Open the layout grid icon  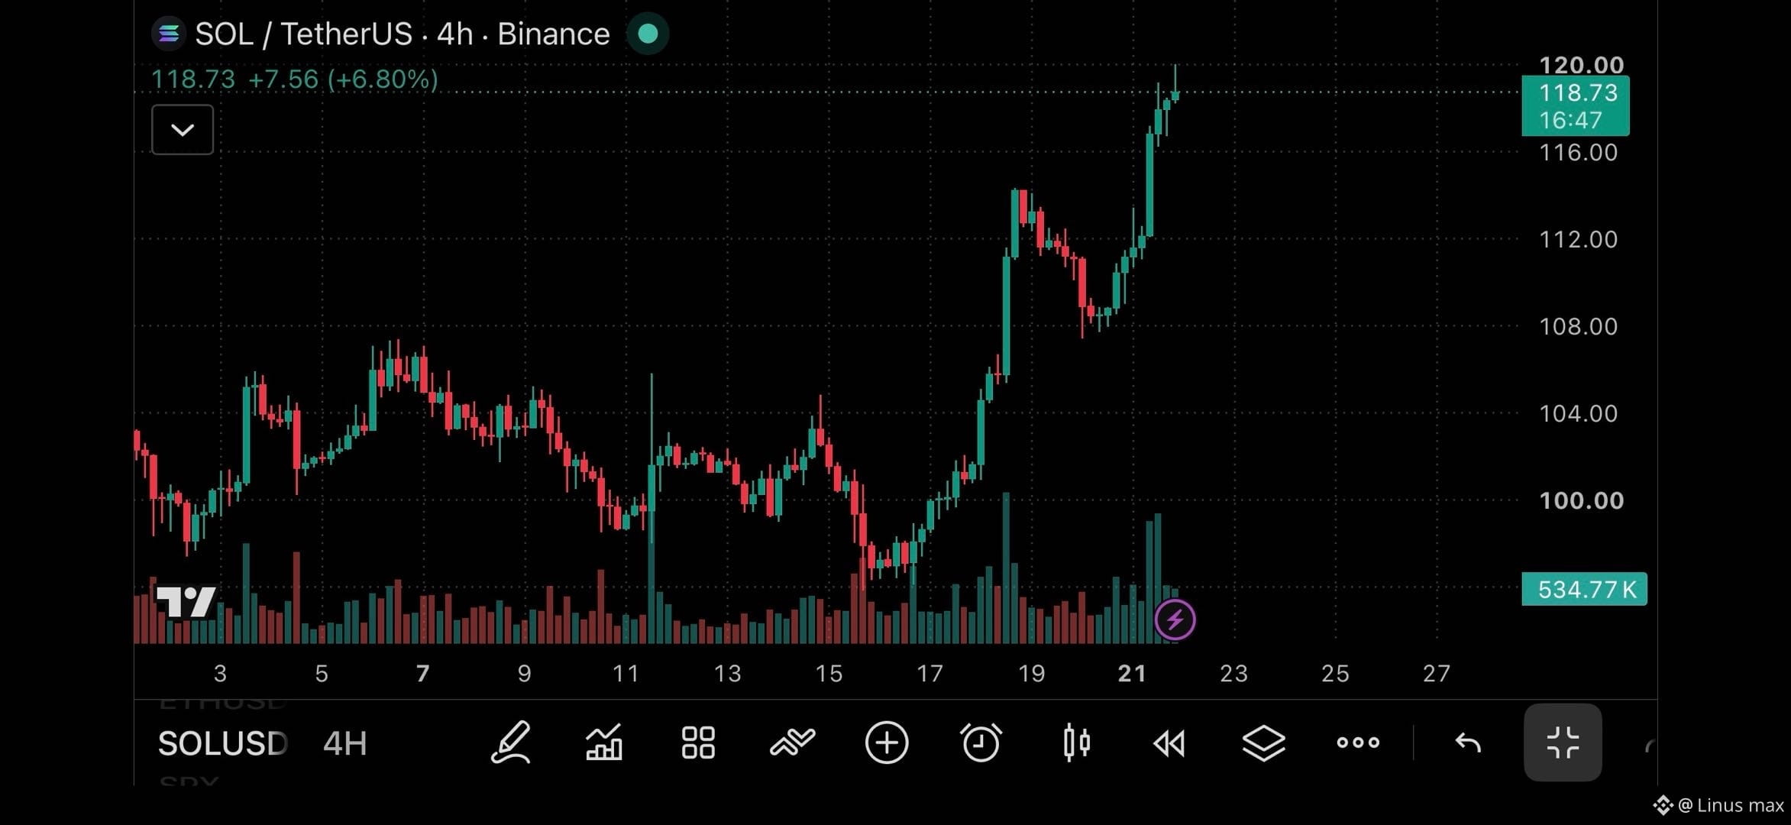698,742
